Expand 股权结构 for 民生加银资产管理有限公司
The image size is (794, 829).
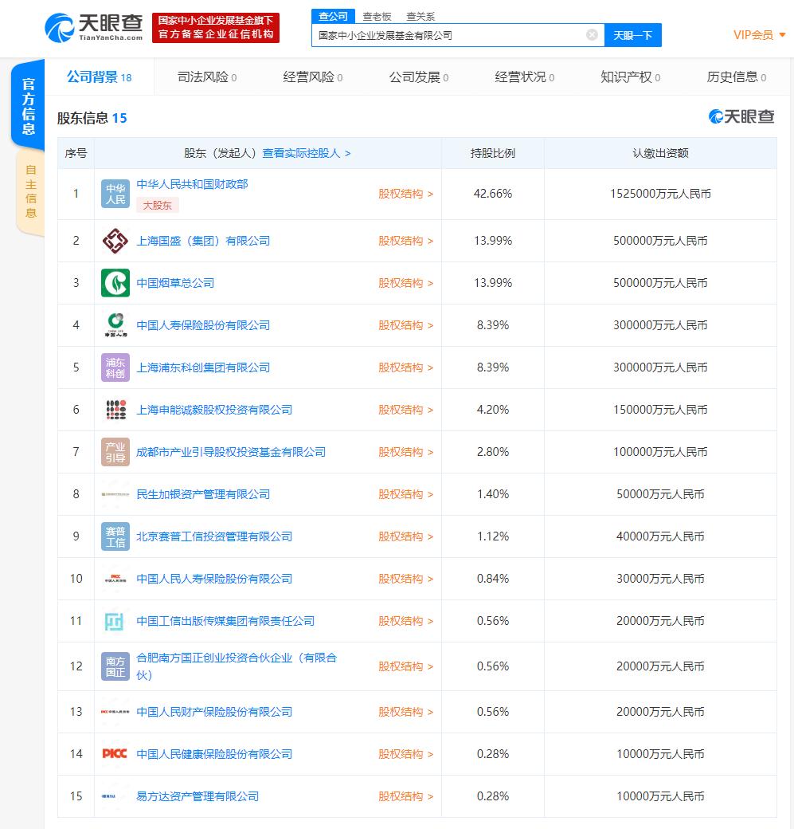click(x=405, y=494)
